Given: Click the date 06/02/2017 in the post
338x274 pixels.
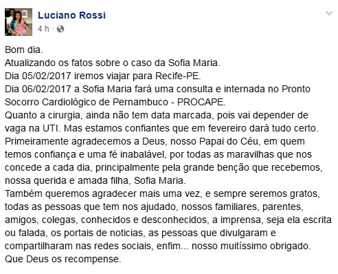Looking at the screenshot, I should point(47,89).
